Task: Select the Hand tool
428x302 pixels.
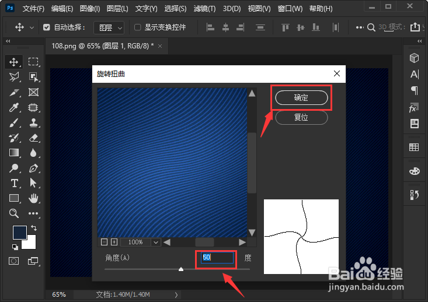Action: 33,198
